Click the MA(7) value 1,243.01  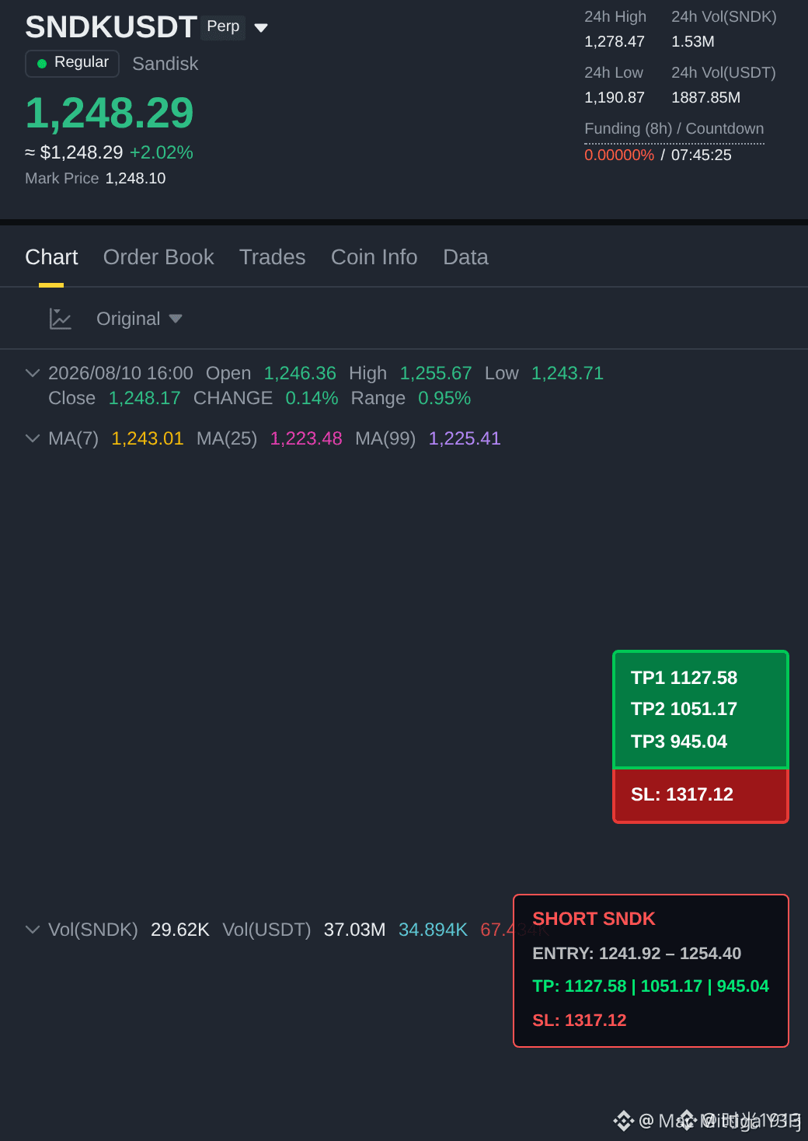point(148,438)
